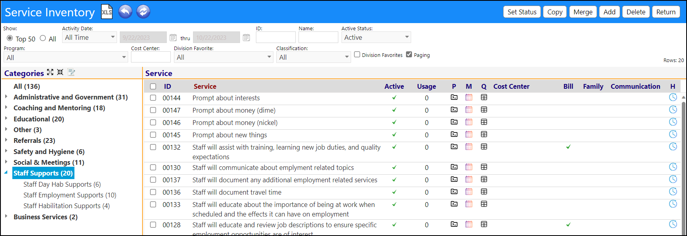
Task: Open the Active Status dropdown
Action: point(376,37)
